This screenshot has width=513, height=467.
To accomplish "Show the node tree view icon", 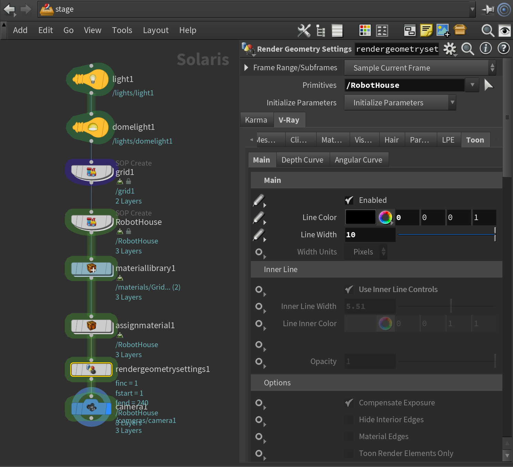I will coord(321,31).
